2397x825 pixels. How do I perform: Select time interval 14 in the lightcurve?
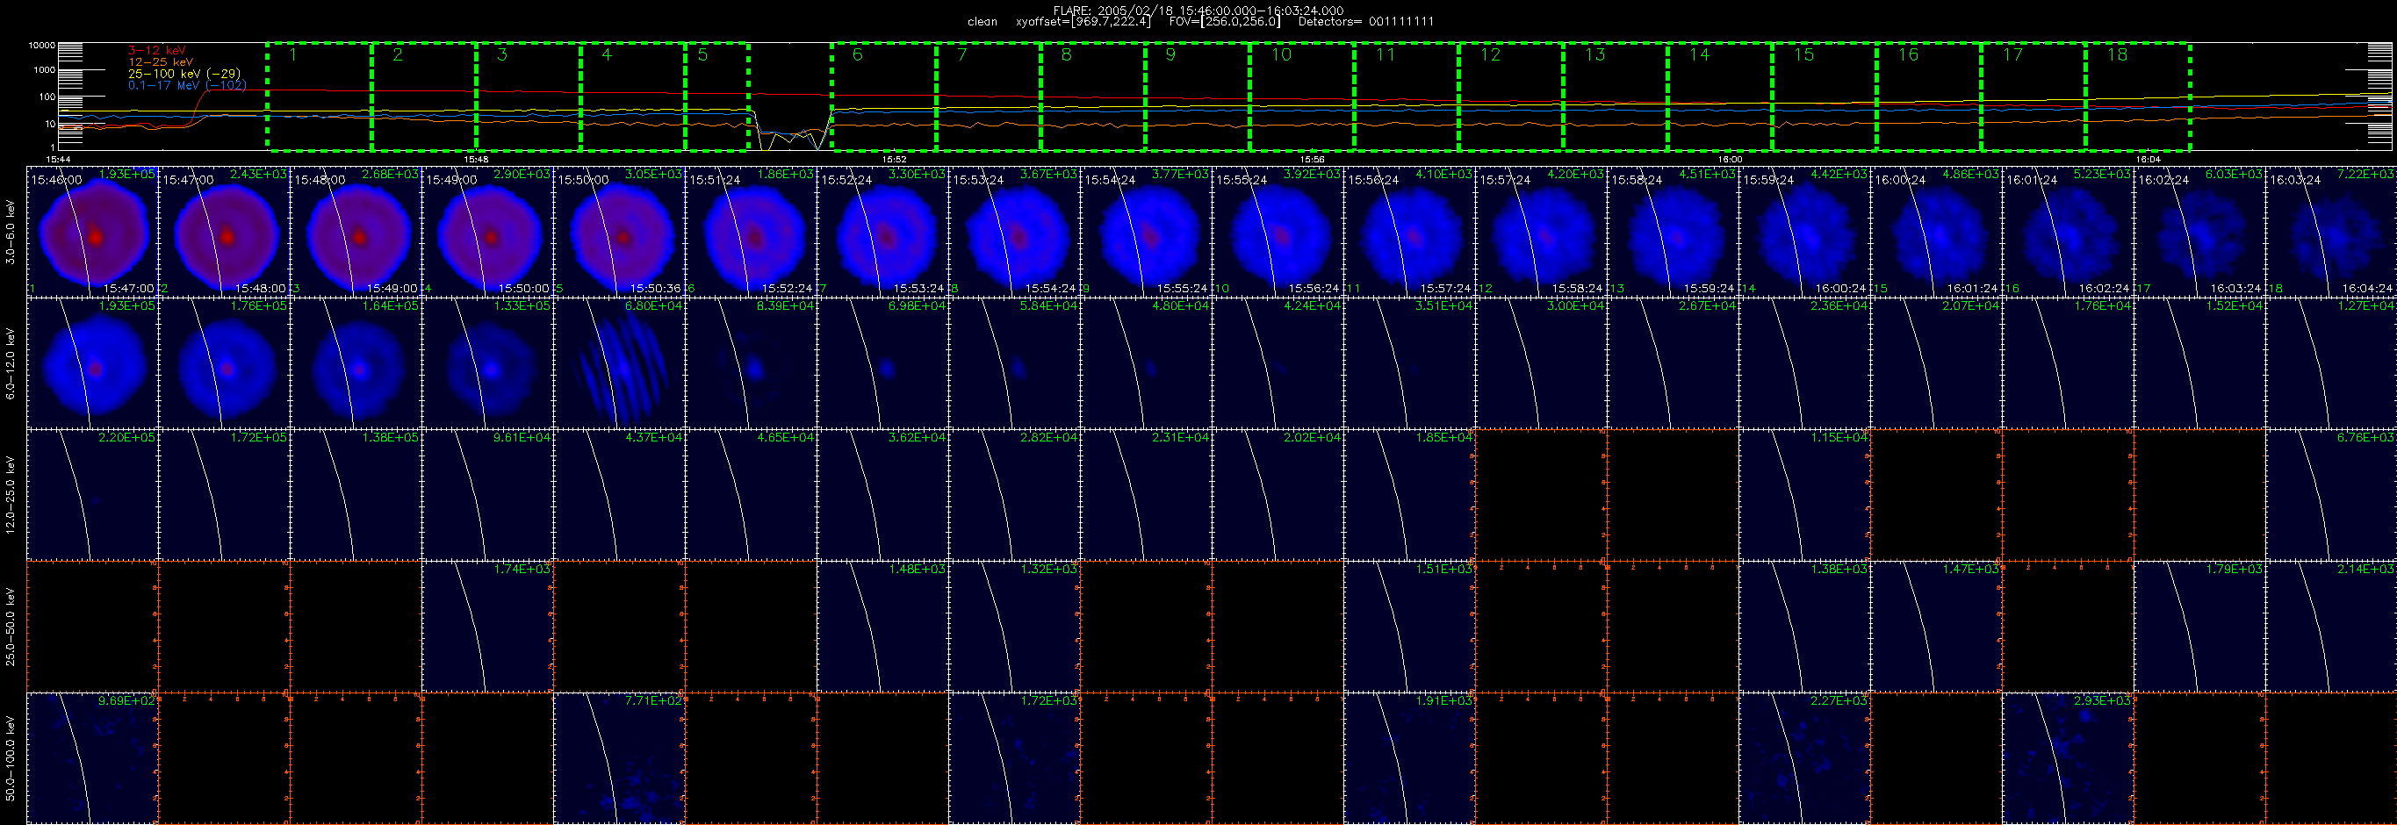pyautogui.click(x=1719, y=96)
